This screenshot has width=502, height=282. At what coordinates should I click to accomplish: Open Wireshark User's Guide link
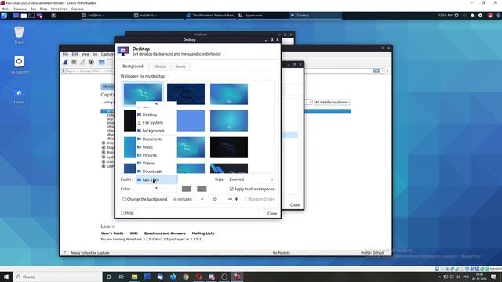coord(112,233)
